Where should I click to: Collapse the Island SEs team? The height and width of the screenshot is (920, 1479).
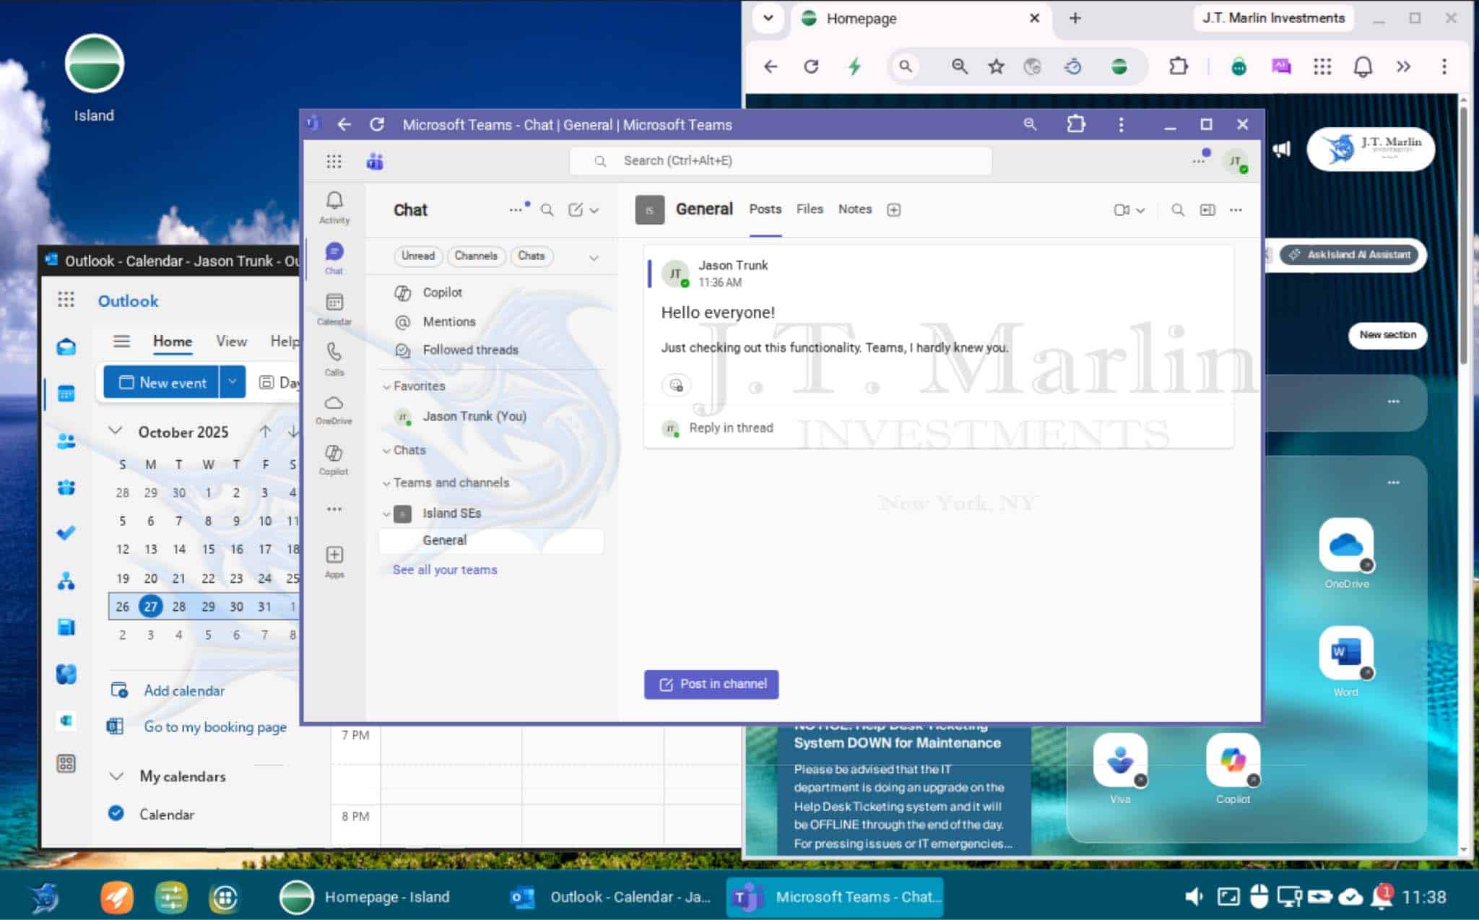(386, 513)
